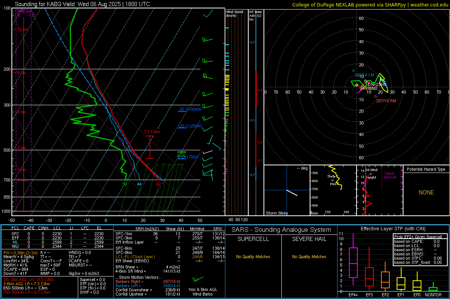Click the 'Inf. Temp. Adv' panel header

tap(256, 16)
